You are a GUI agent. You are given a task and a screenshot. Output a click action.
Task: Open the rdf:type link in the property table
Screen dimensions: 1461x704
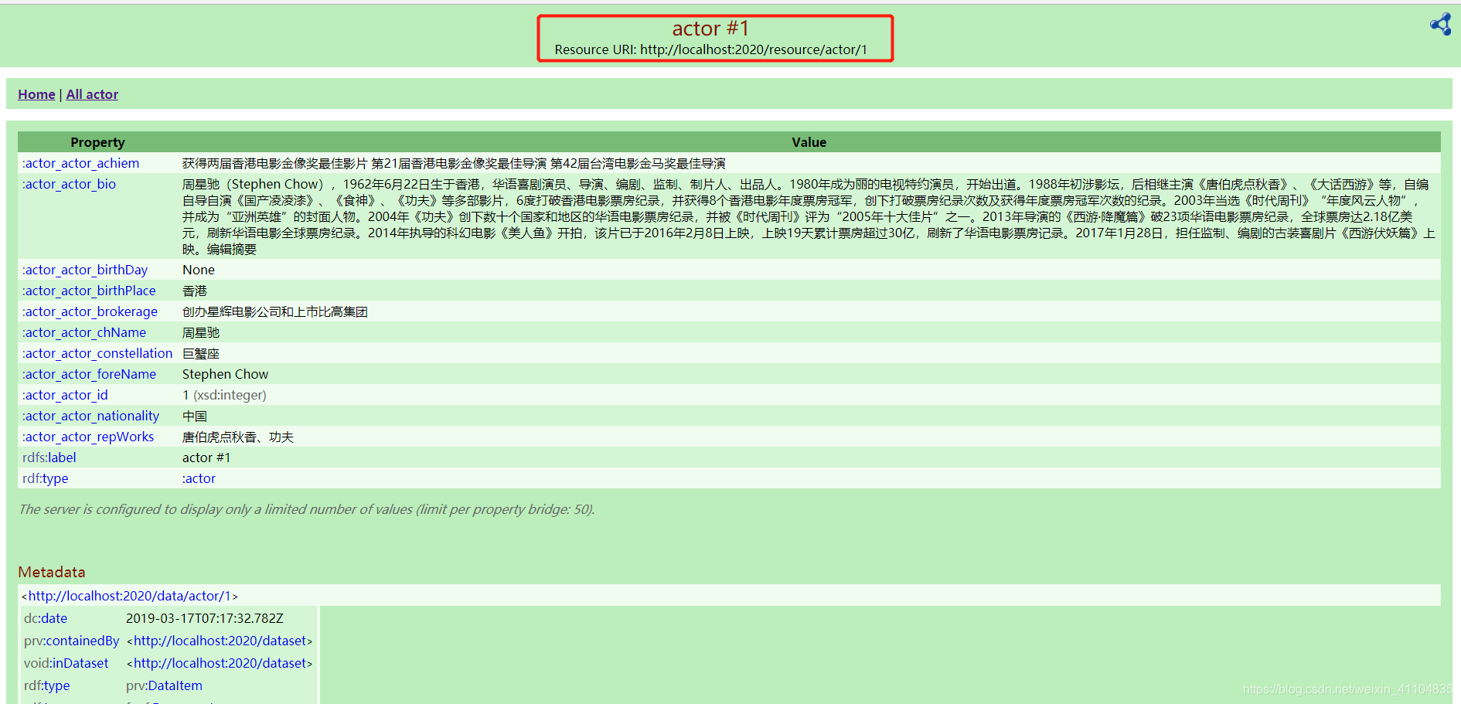coord(46,478)
